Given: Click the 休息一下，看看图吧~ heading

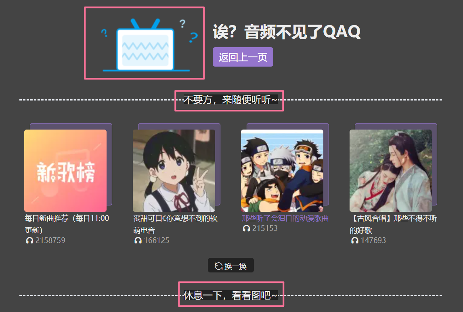Looking at the screenshot, I should (230, 295).
